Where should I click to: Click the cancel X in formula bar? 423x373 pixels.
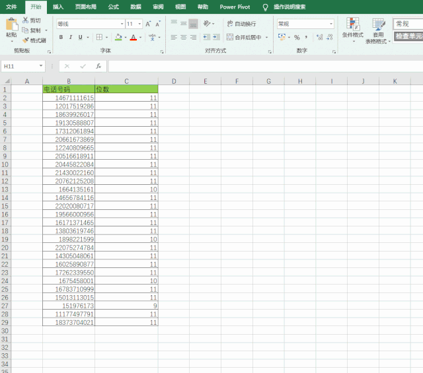(67, 66)
